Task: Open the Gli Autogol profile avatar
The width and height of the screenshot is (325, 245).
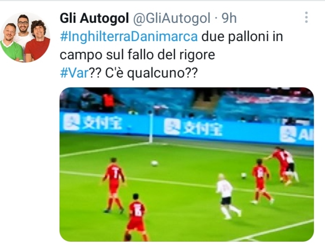Action: click(25, 37)
